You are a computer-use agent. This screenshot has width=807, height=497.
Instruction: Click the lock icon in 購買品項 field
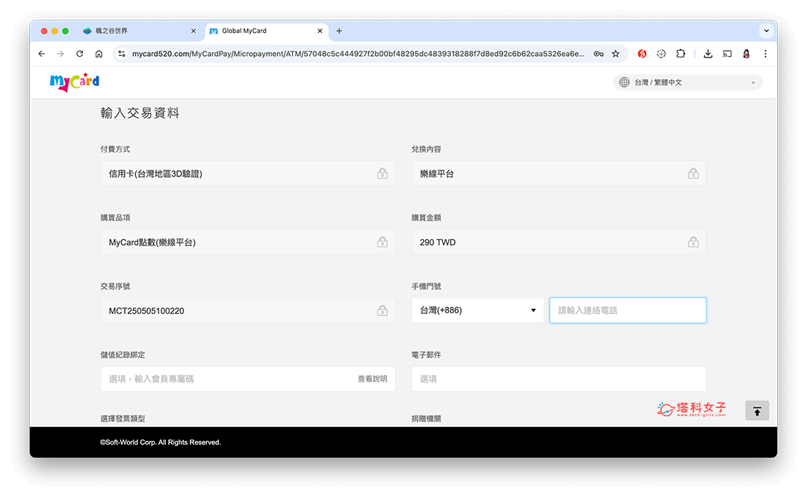click(x=383, y=242)
